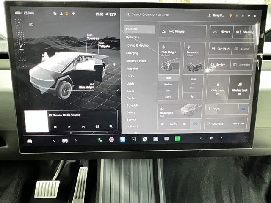Increase cabin temperature with right arrow

pos(76,140)
